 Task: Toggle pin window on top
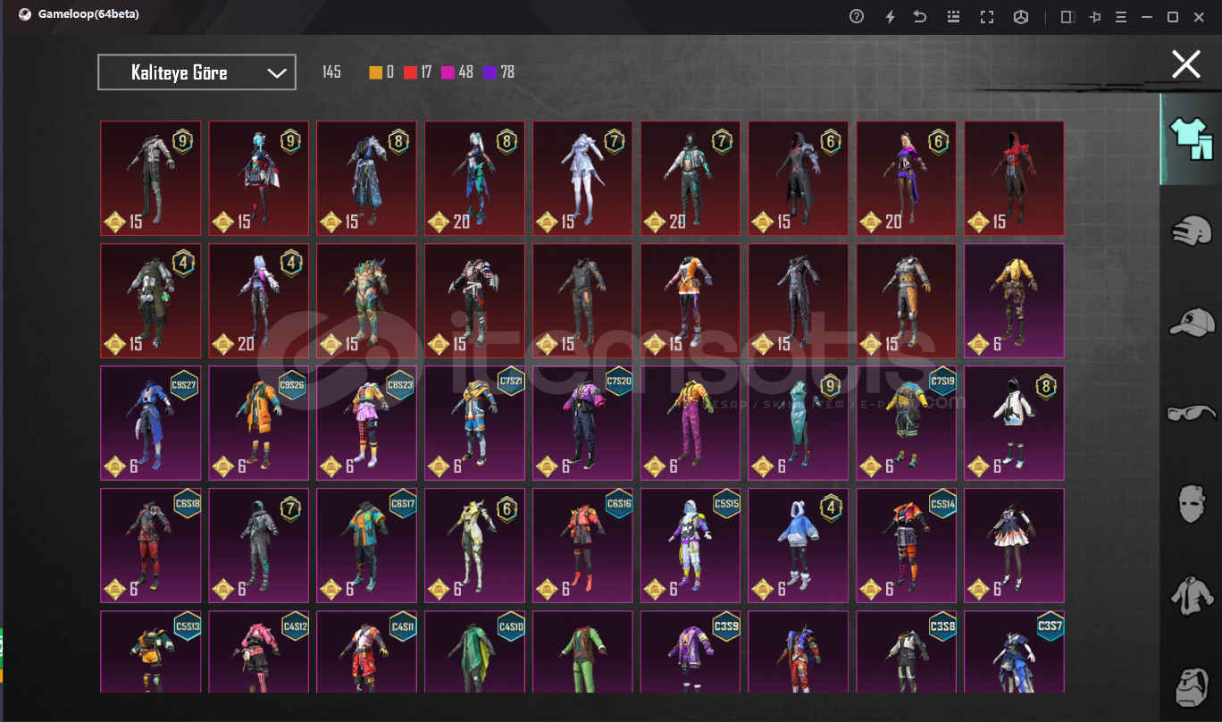click(x=1094, y=17)
